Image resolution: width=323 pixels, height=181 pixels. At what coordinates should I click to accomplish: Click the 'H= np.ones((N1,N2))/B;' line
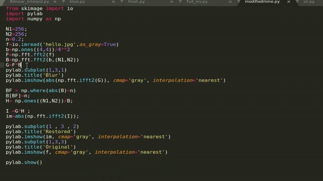pos(39,101)
